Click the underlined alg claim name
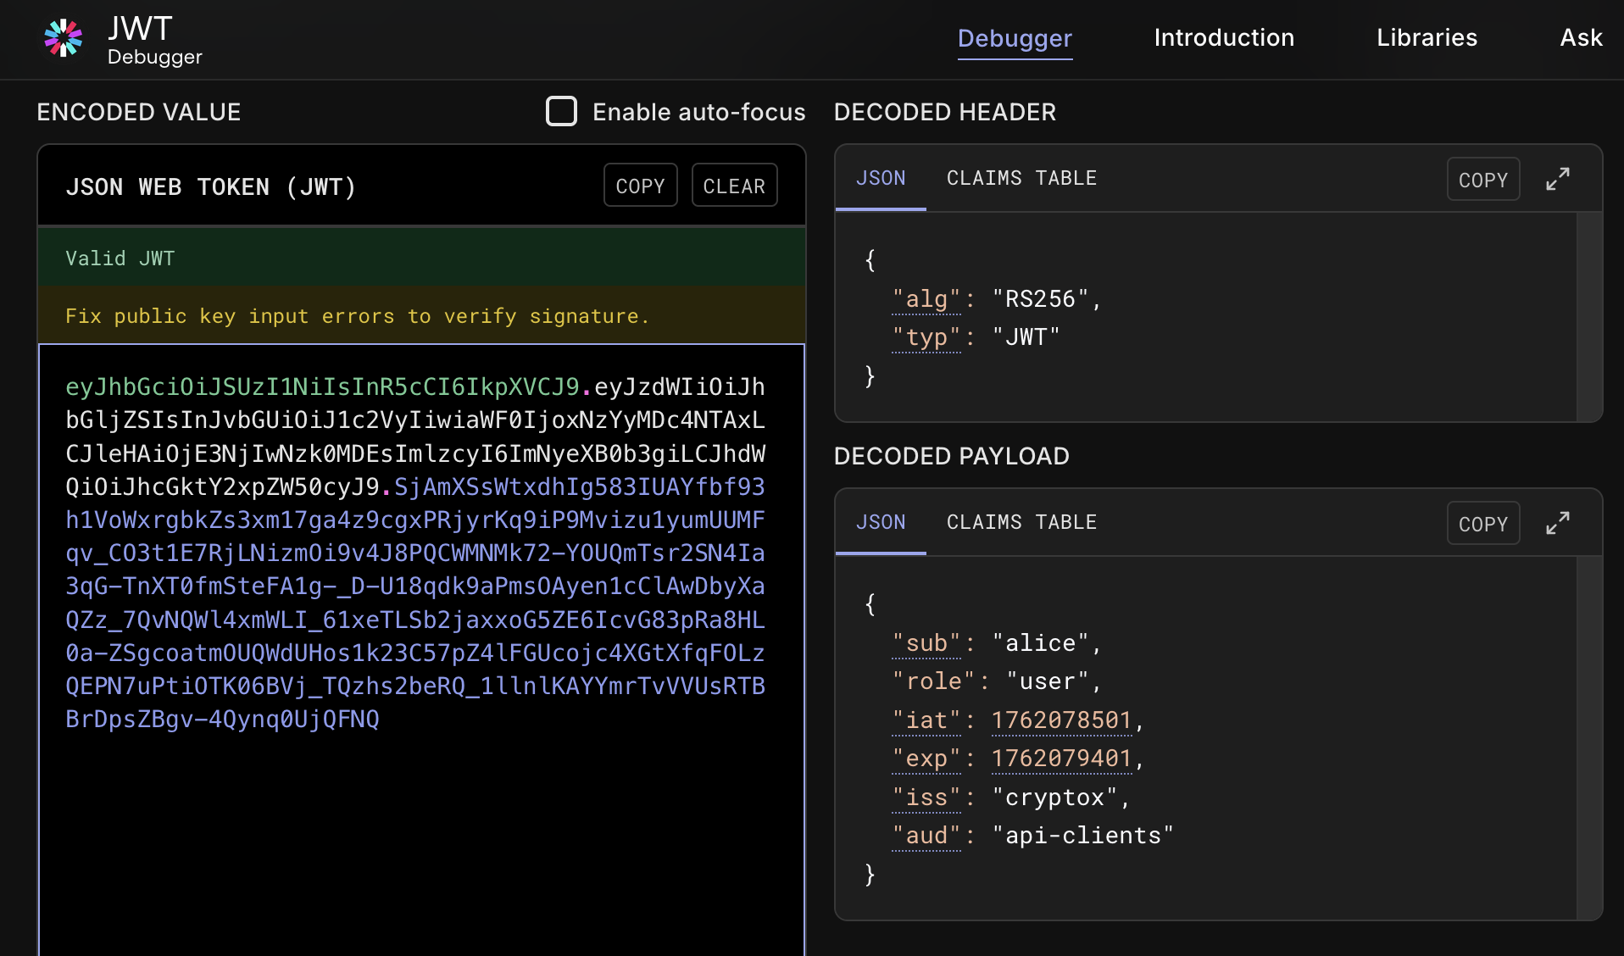Image resolution: width=1624 pixels, height=956 pixels. pyautogui.click(x=926, y=298)
